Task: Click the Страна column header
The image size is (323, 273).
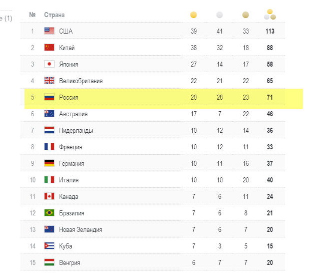Action: coord(54,15)
